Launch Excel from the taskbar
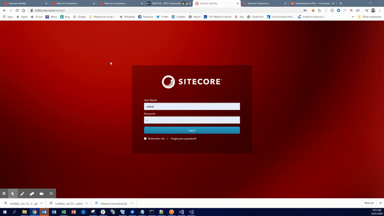 click(64, 212)
